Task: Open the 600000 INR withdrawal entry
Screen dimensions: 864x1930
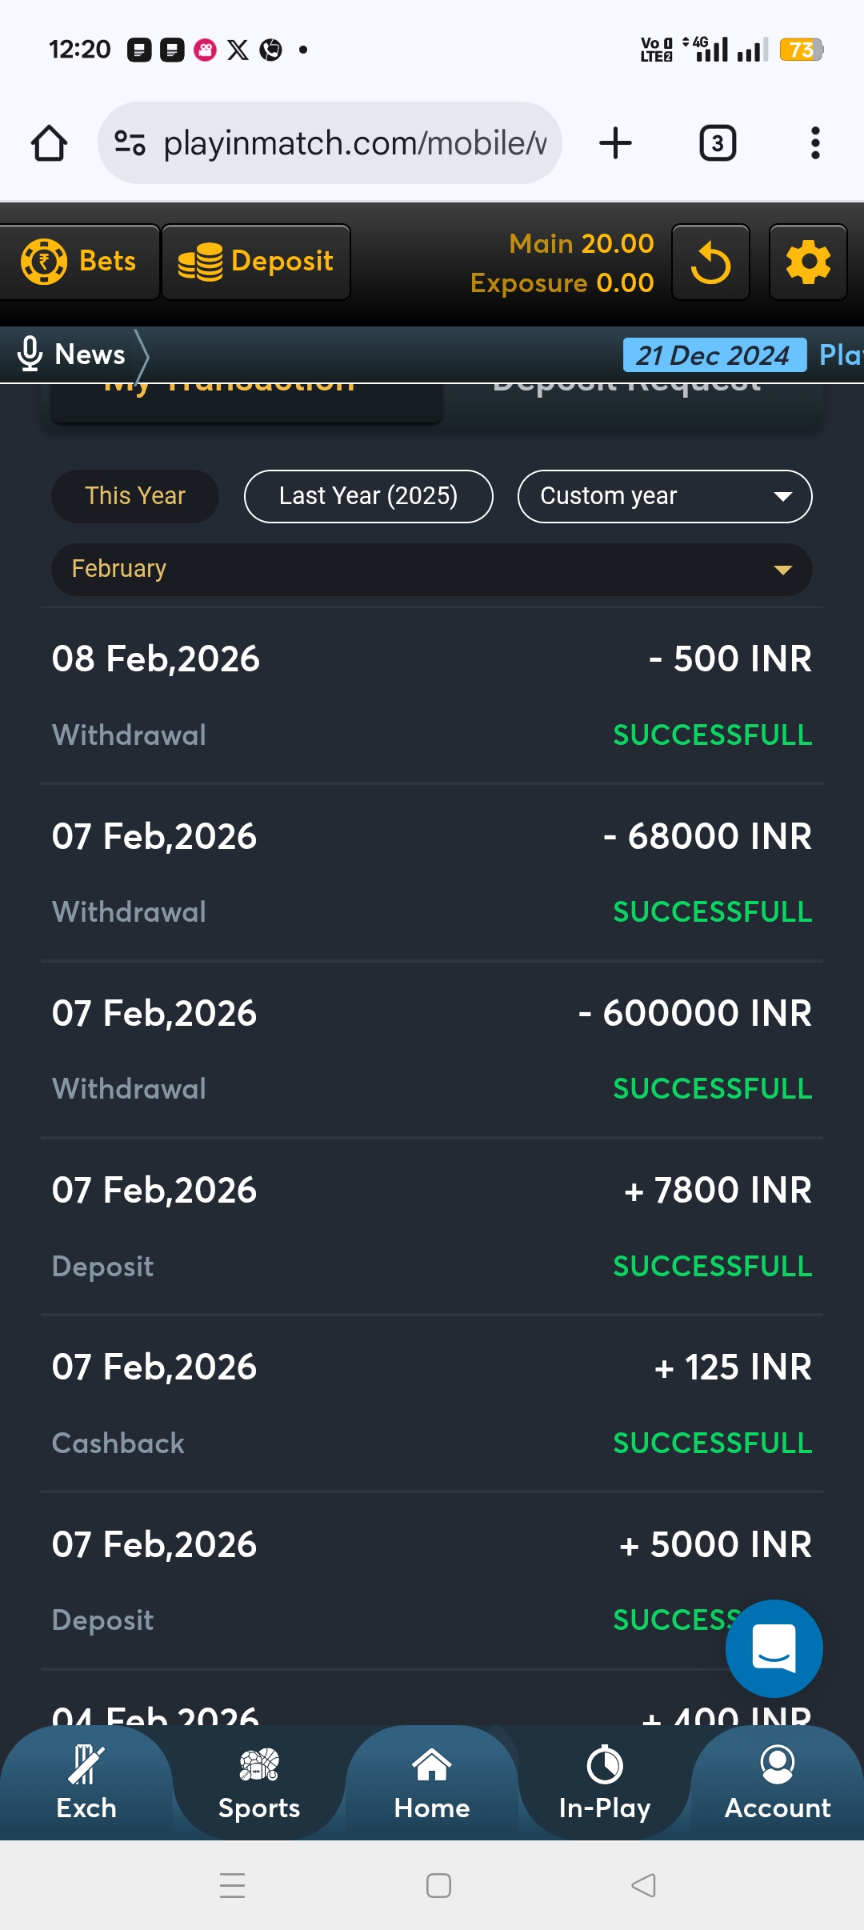Action: click(432, 1049)
